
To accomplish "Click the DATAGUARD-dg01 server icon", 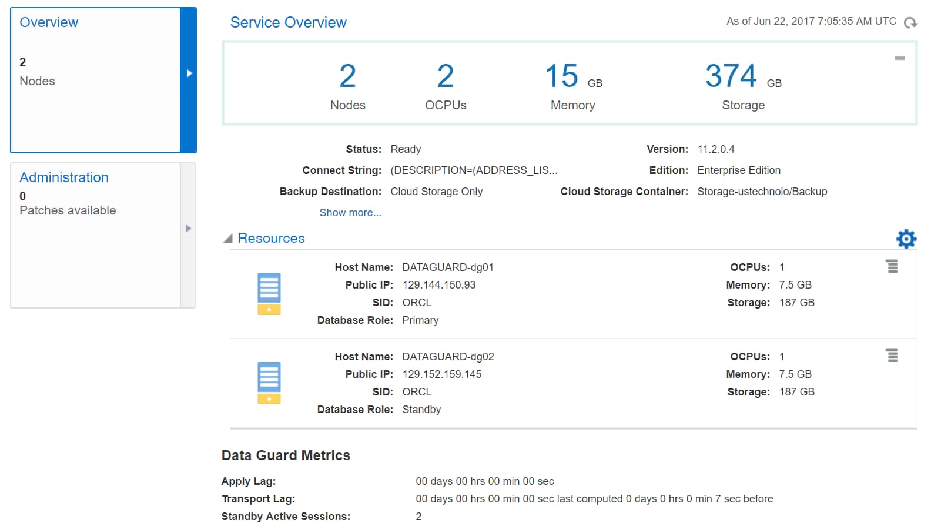I will [x=269, y=293].
